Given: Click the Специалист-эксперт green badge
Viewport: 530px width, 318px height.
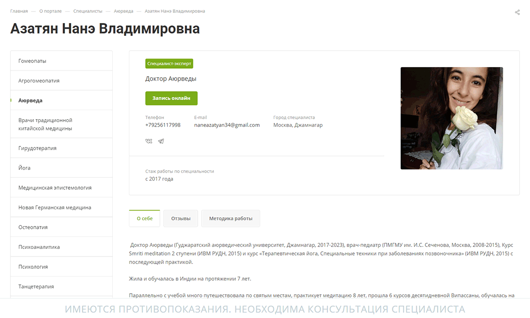Looking at the screenshot, I should tap(170, 63).
